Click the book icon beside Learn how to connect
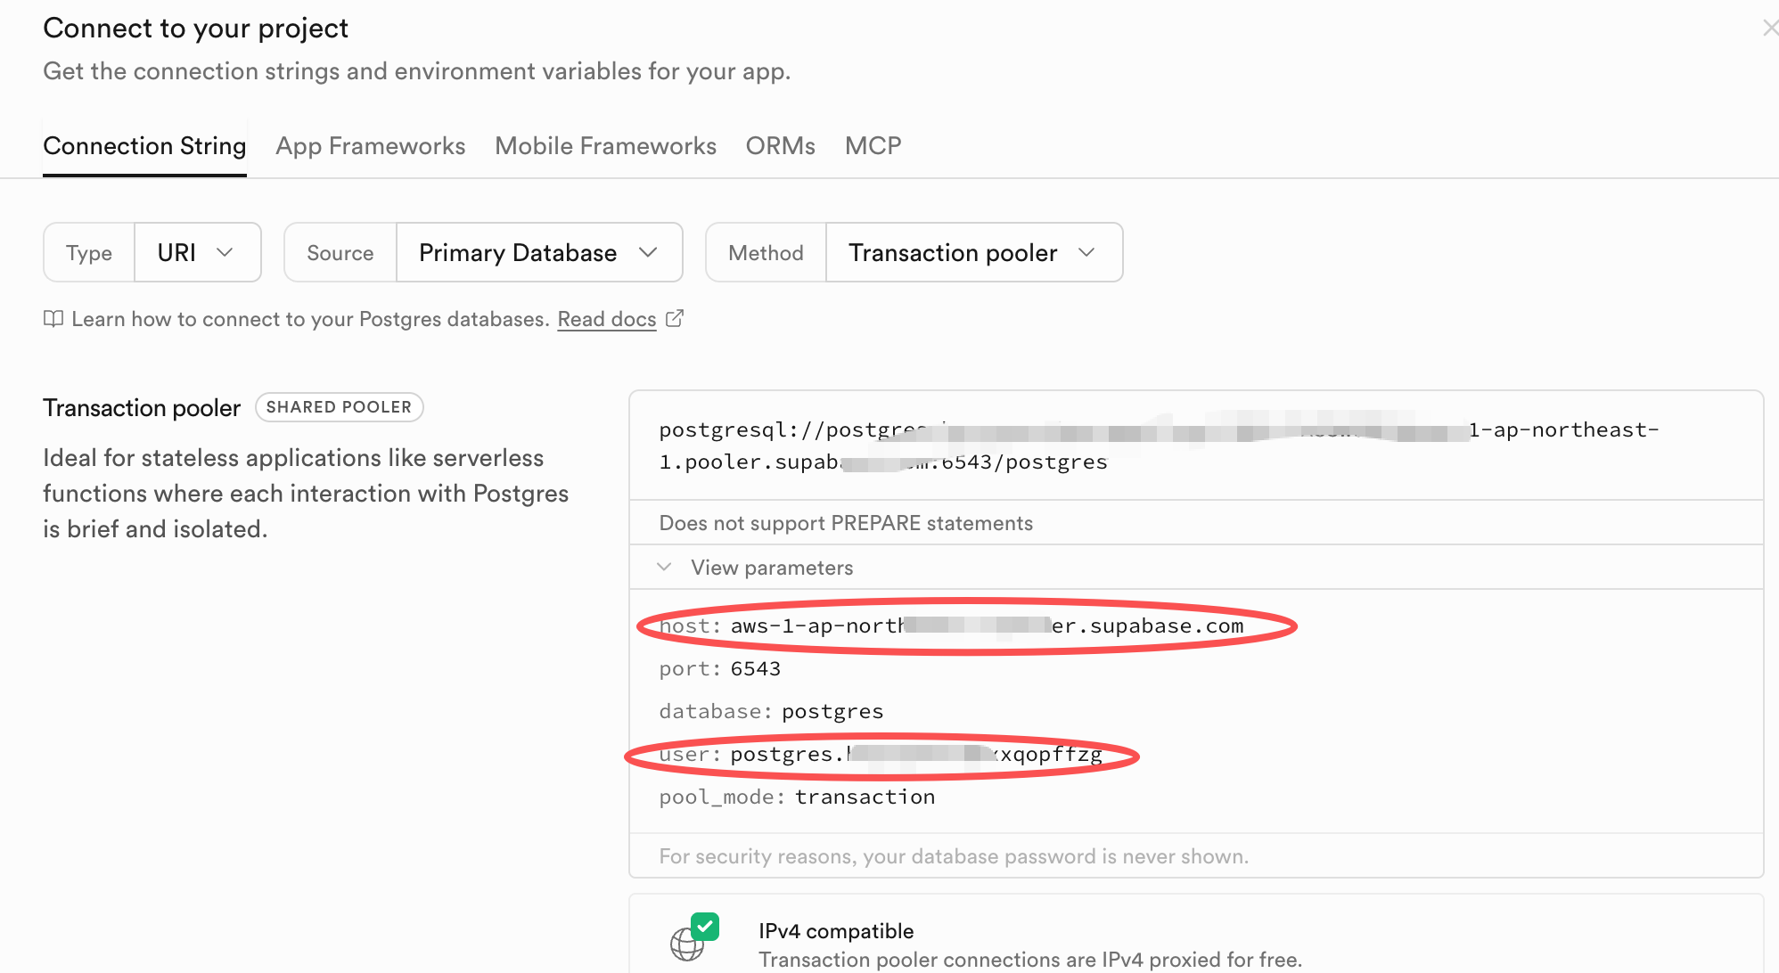The image size is (1779, 973). tap(53, 319)
